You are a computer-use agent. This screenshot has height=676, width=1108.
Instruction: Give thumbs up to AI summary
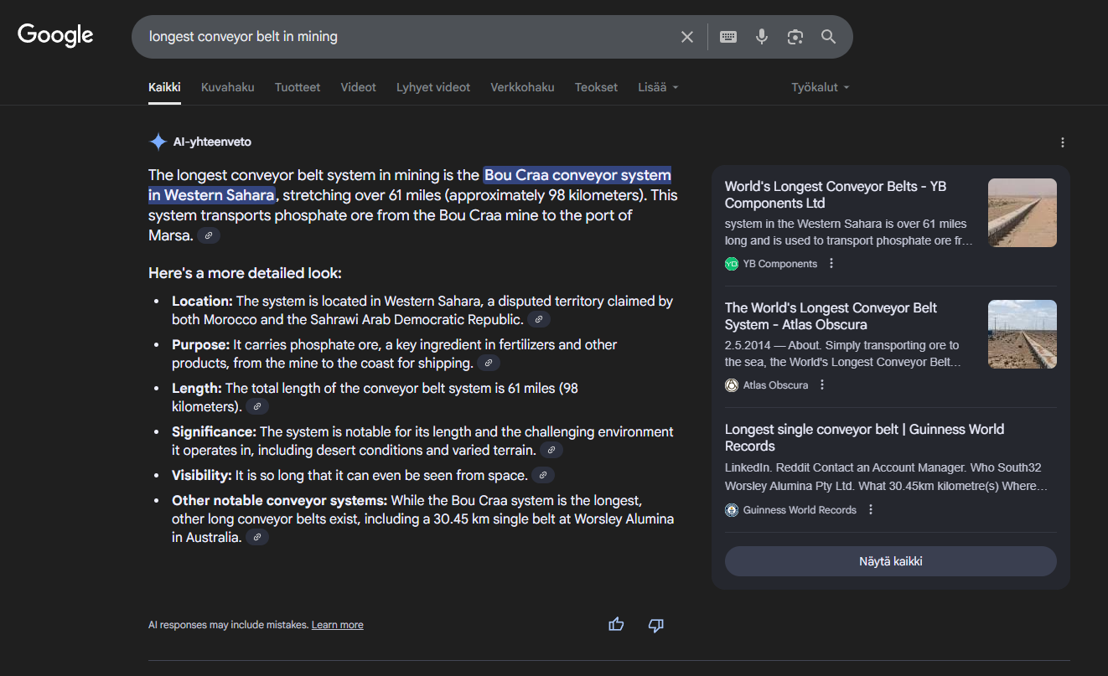pos(616,624)
